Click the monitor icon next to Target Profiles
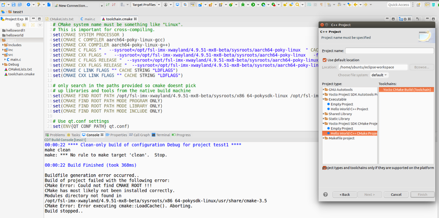The height and width of the screenshot is (218, 439). (178, 5)
